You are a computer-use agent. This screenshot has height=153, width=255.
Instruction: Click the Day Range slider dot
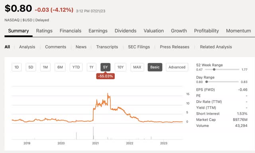(206, 82)
